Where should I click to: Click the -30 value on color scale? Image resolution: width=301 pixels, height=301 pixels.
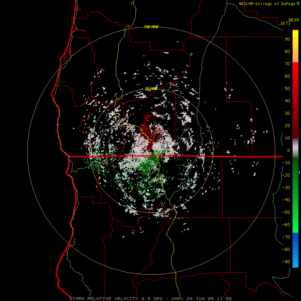click(286, 188)
